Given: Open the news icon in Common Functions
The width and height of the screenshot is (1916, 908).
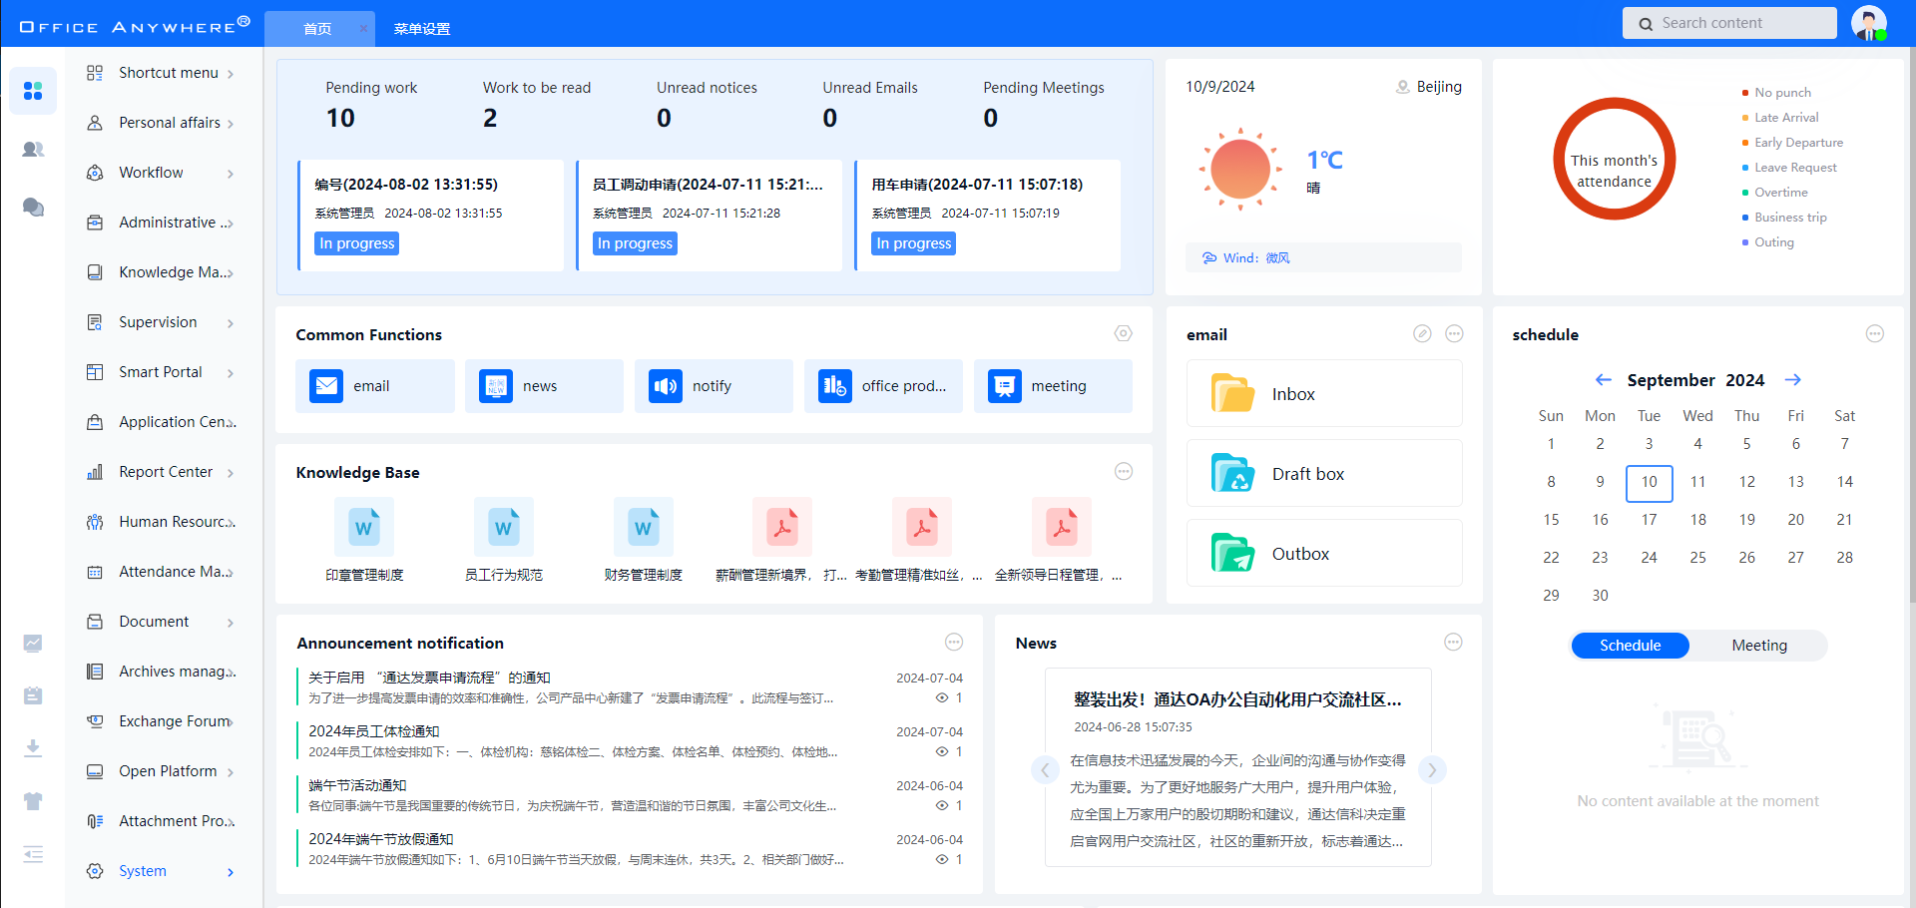Looking at the screenshot, I should tap(496, 386).
